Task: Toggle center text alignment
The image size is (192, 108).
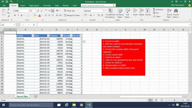Action: pyautogui.click(x=49, y=15)
